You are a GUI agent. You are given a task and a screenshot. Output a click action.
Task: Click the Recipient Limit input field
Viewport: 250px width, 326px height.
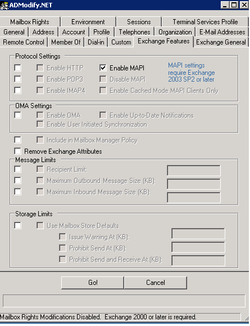tap(194, 171)
